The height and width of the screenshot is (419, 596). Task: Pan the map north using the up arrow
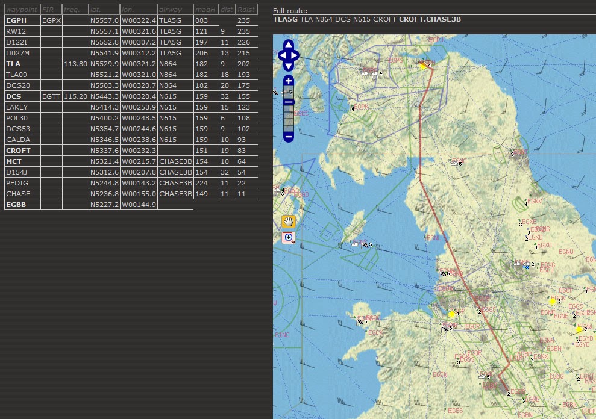(x=288, y=44)
